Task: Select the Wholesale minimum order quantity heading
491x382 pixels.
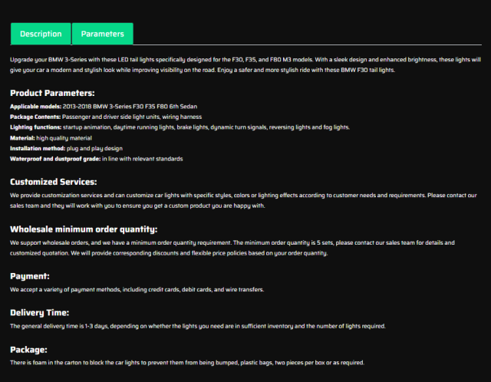Action: 83,229
